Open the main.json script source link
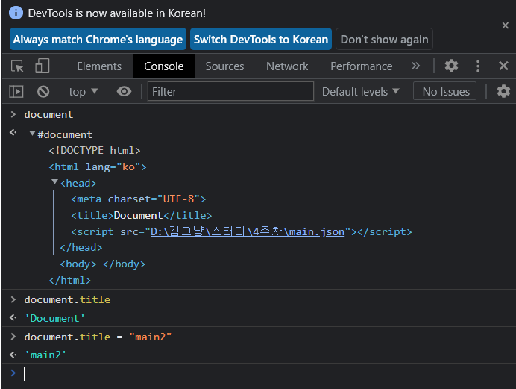Image resolution: width=516 pixels, height=389 pixels. (x=248, y=232)
